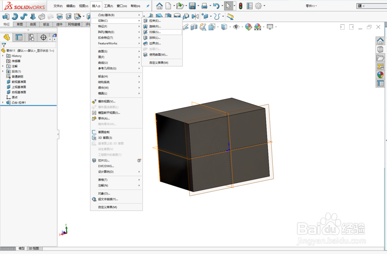Click the Edit Appearance color ball icon
The height and width of the screenshot is (254, 387).
click(x=248, y=27)
